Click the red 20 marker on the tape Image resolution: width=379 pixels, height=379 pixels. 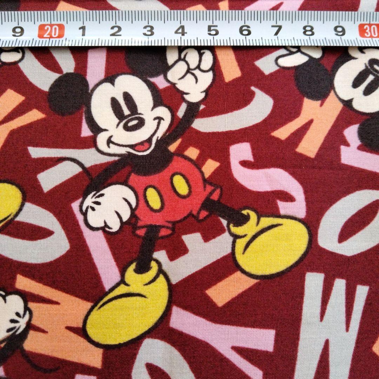point(51,31)
